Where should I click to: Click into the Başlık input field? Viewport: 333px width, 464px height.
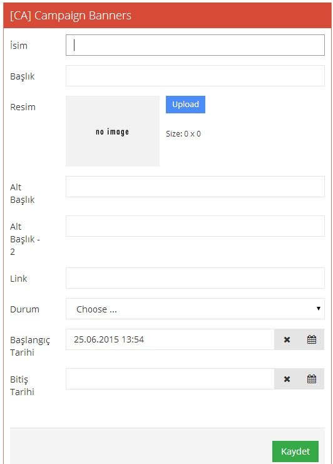(195, 76)
